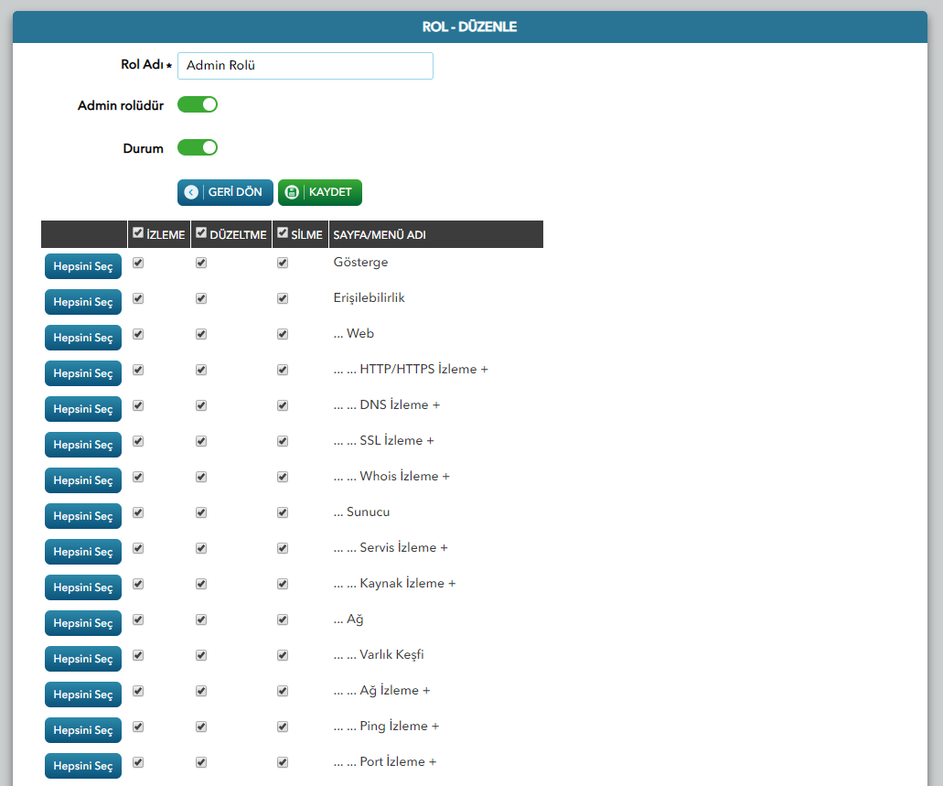Uncheck Düzeltme checkbox for Sunucu row
This screenshot has width=943, height=786.
click(201, 512)
